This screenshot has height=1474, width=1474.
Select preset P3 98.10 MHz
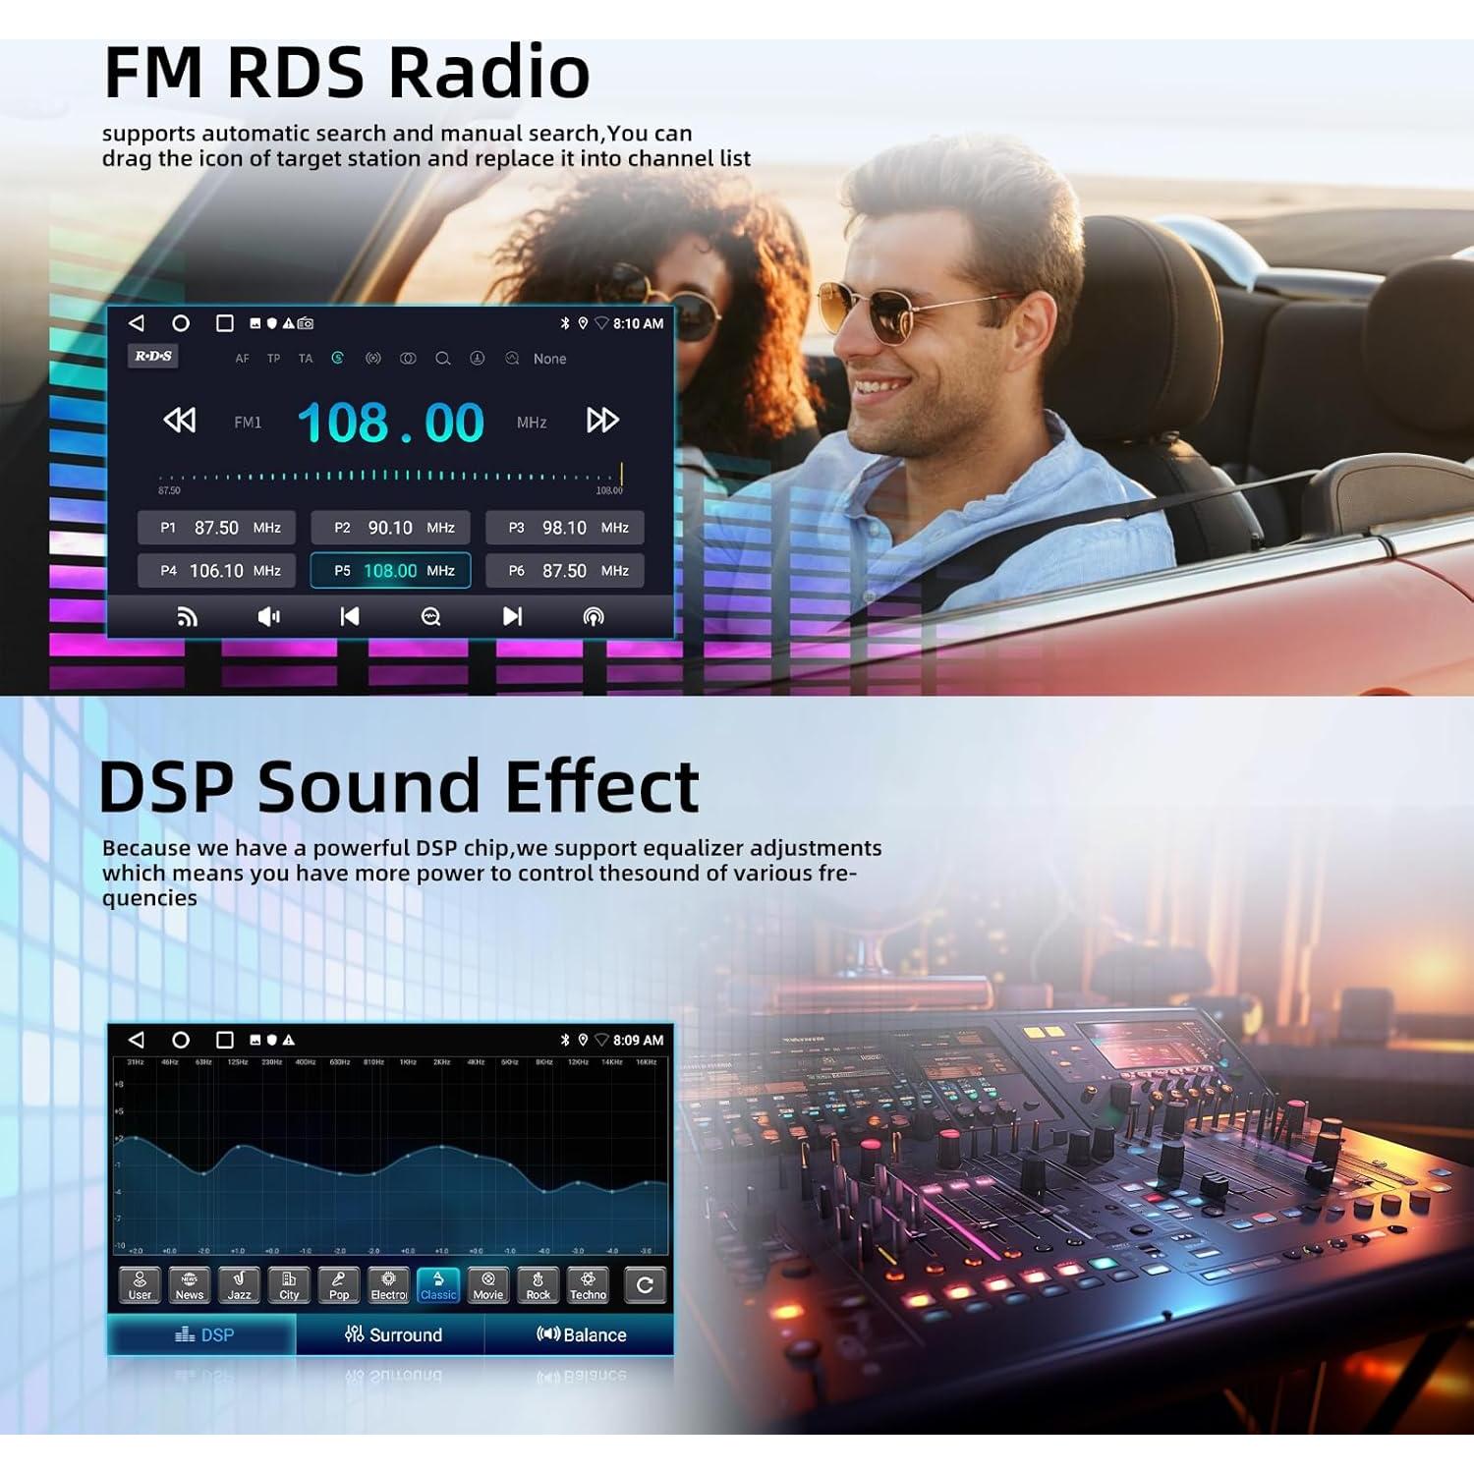click(x=565, y=528)
